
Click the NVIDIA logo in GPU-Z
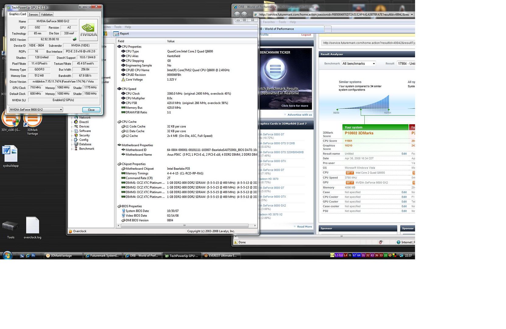pyautogui.click(x=88, y=30)
